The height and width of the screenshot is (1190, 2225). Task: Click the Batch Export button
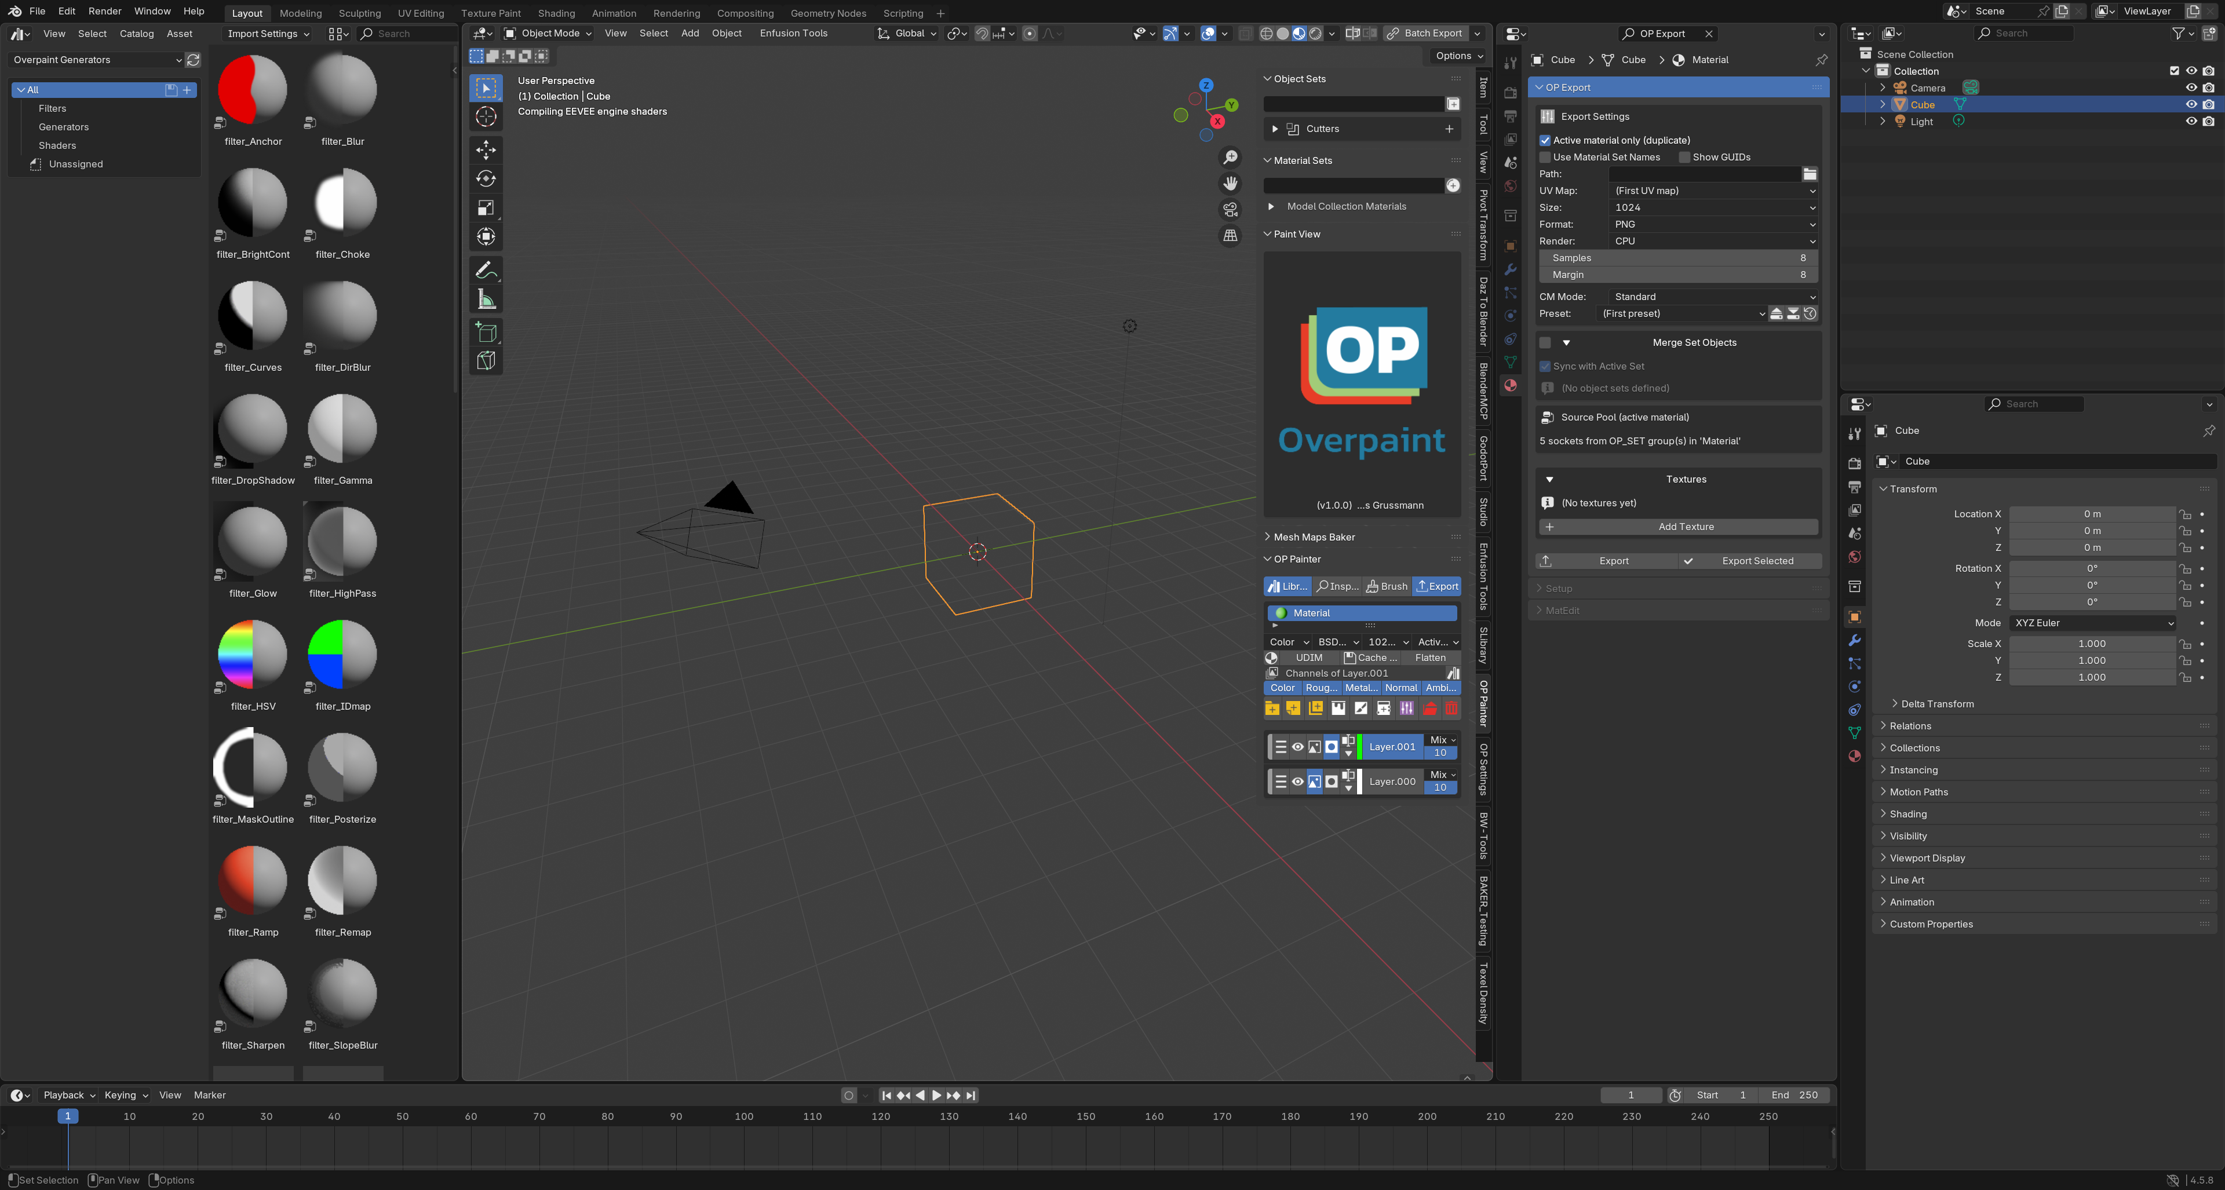[1424, 33]
